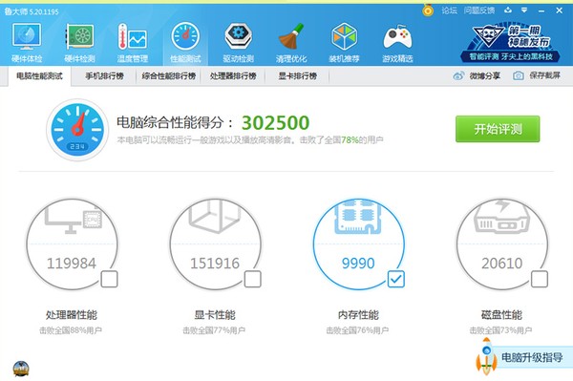Image resolution: width=573 pixels, height=381 pixels.
Task: Click 保存截屏 to save a screenshot
Action: (537, 75)
